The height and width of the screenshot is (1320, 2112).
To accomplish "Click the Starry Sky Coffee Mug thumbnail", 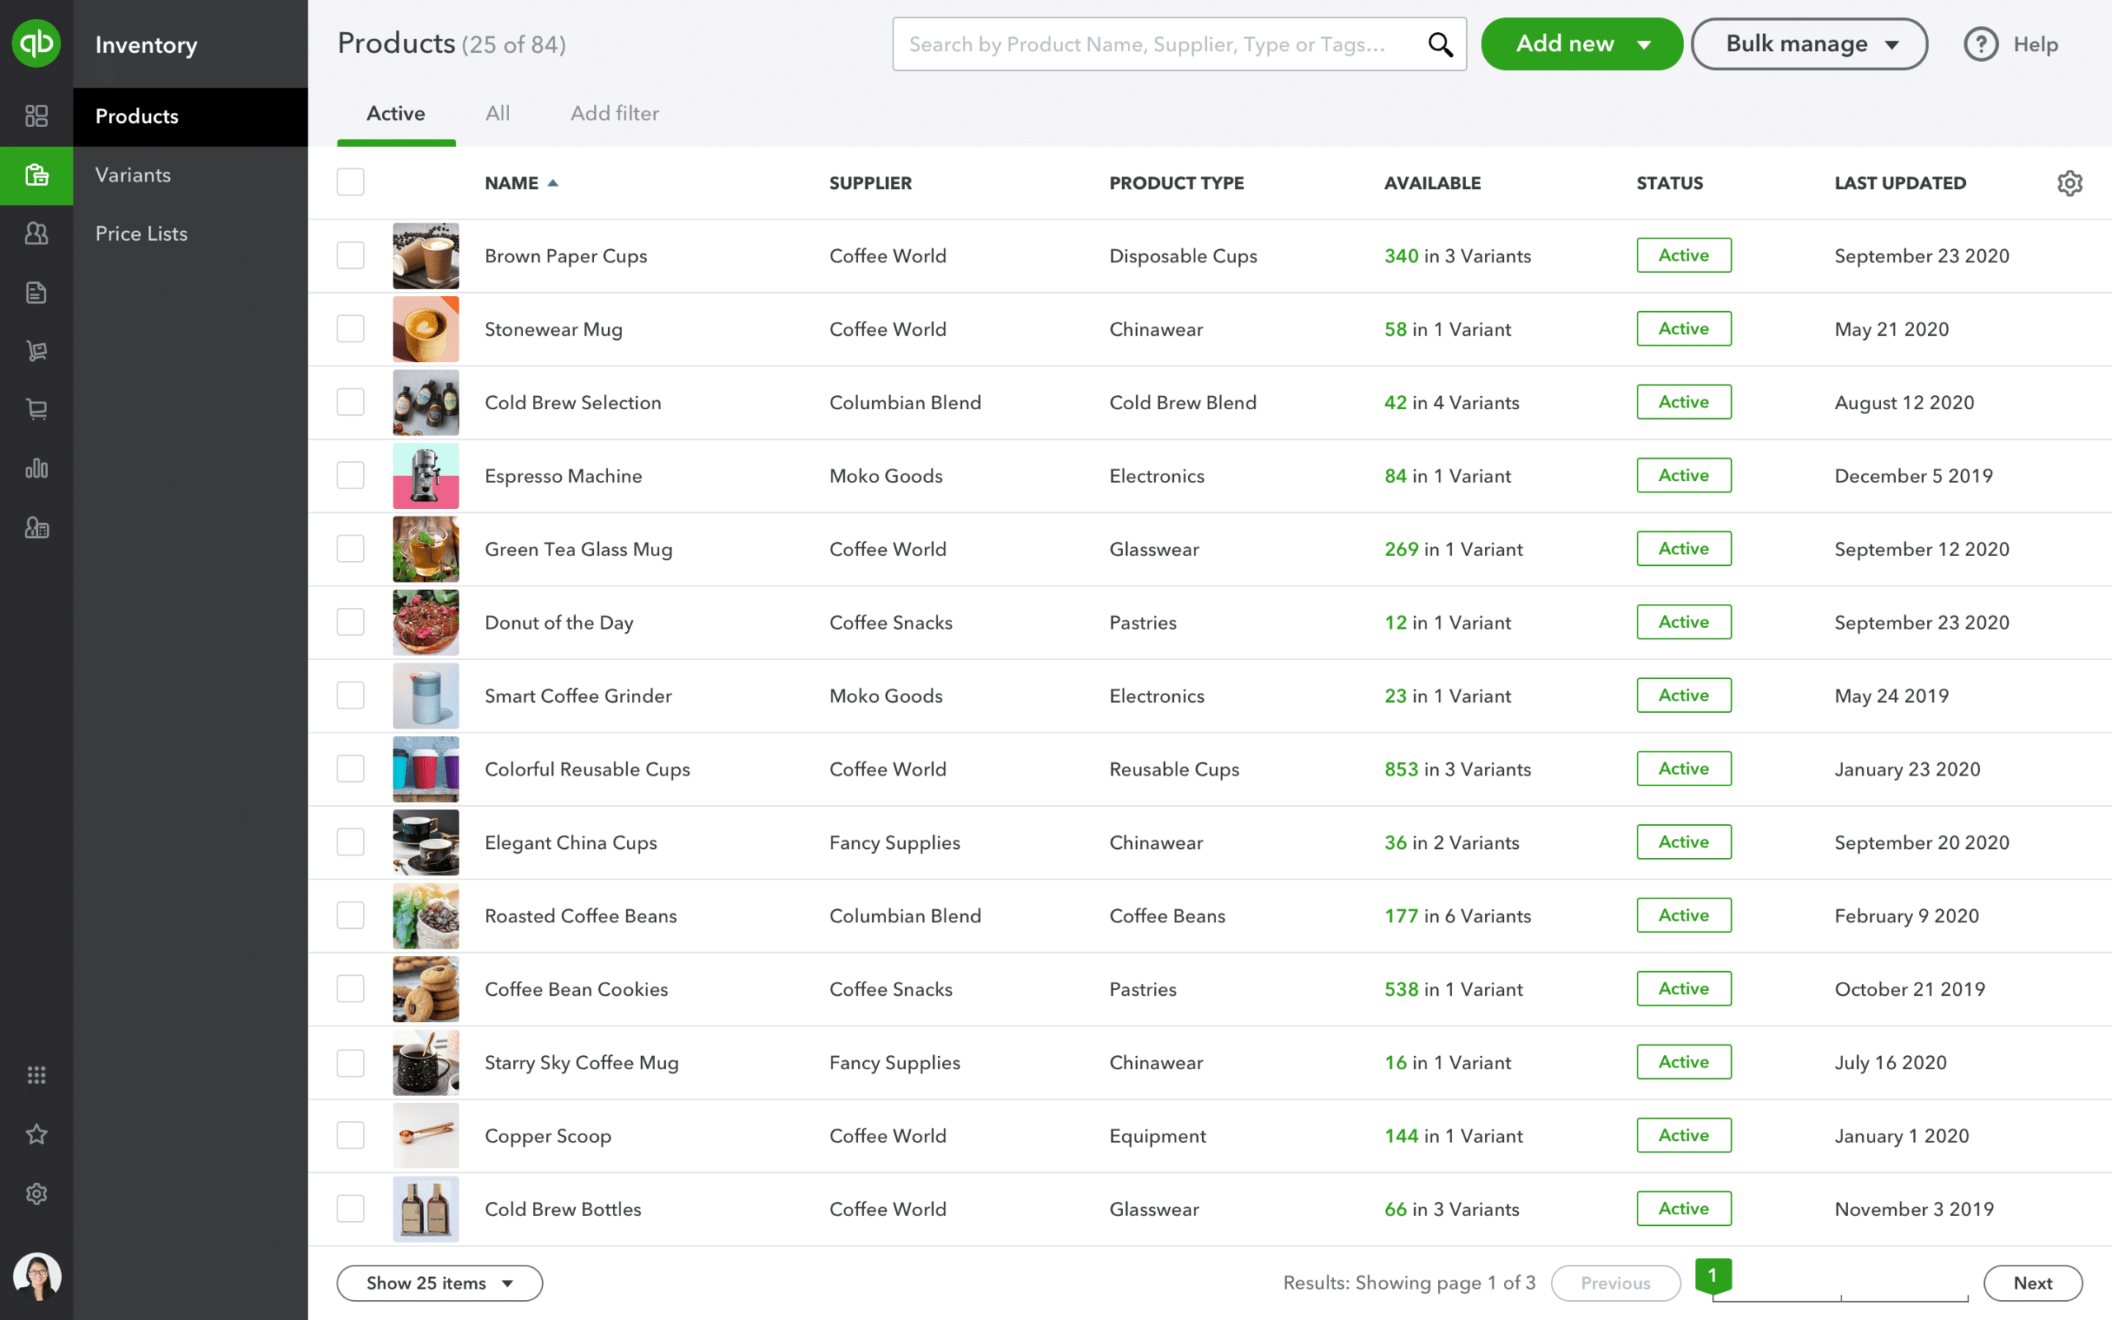I will 425,1063.
